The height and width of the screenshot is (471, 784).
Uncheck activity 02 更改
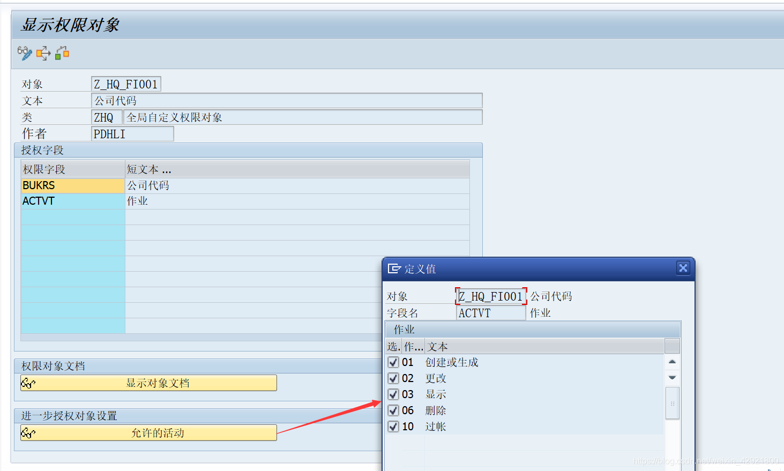(393, 378)
